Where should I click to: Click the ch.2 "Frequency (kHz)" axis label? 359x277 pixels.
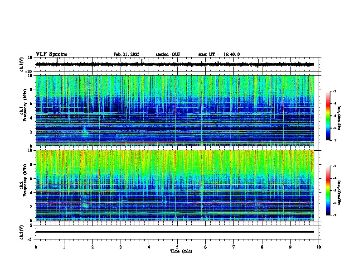25,180
